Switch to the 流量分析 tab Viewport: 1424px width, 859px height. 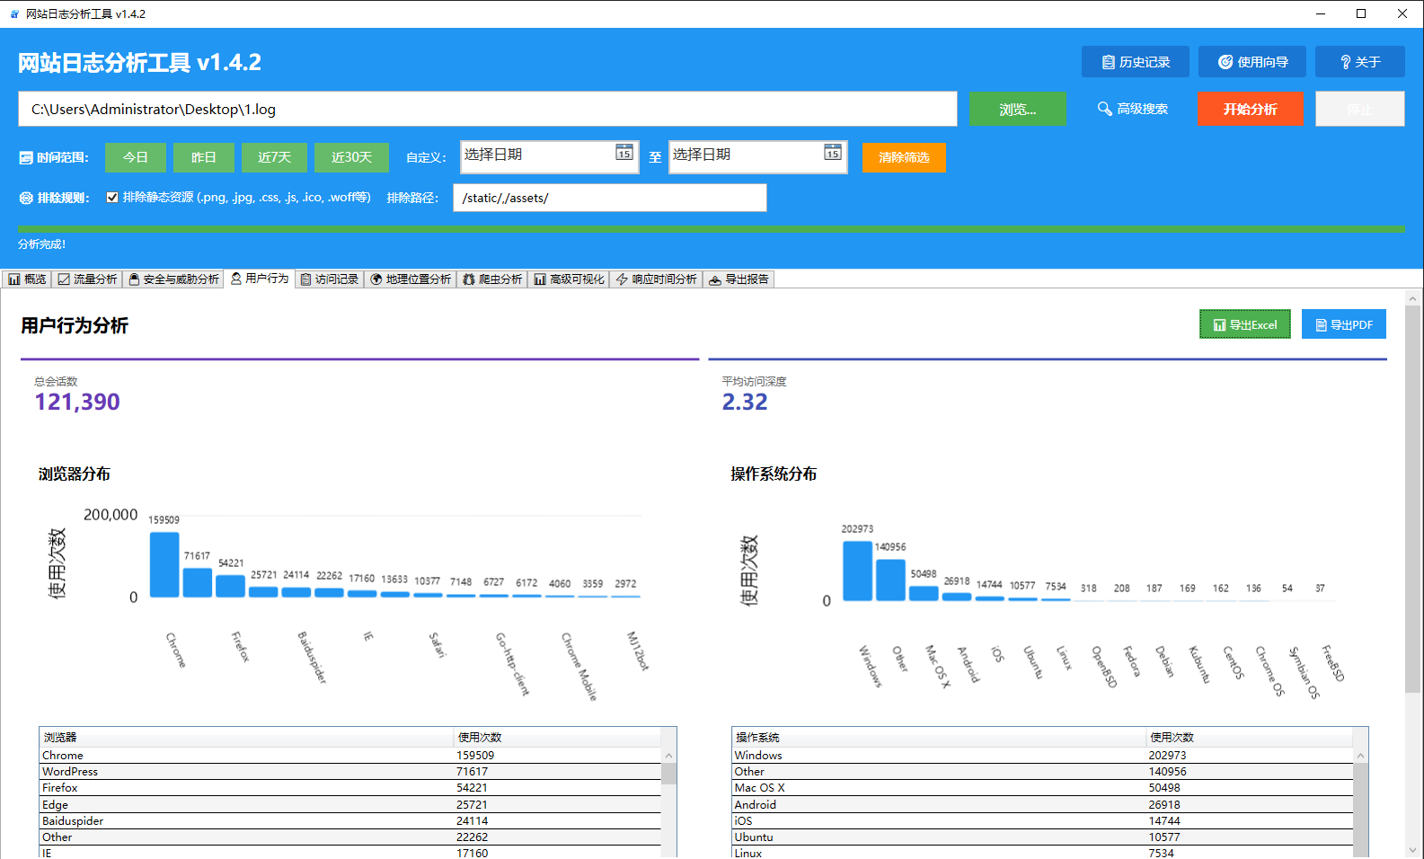click(87, 279)
